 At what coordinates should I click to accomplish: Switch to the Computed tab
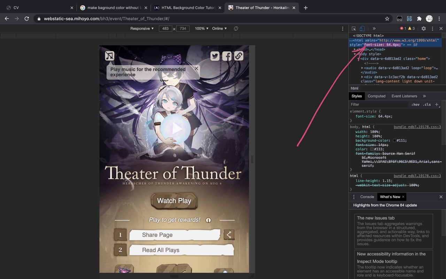(x=377, y=96)
